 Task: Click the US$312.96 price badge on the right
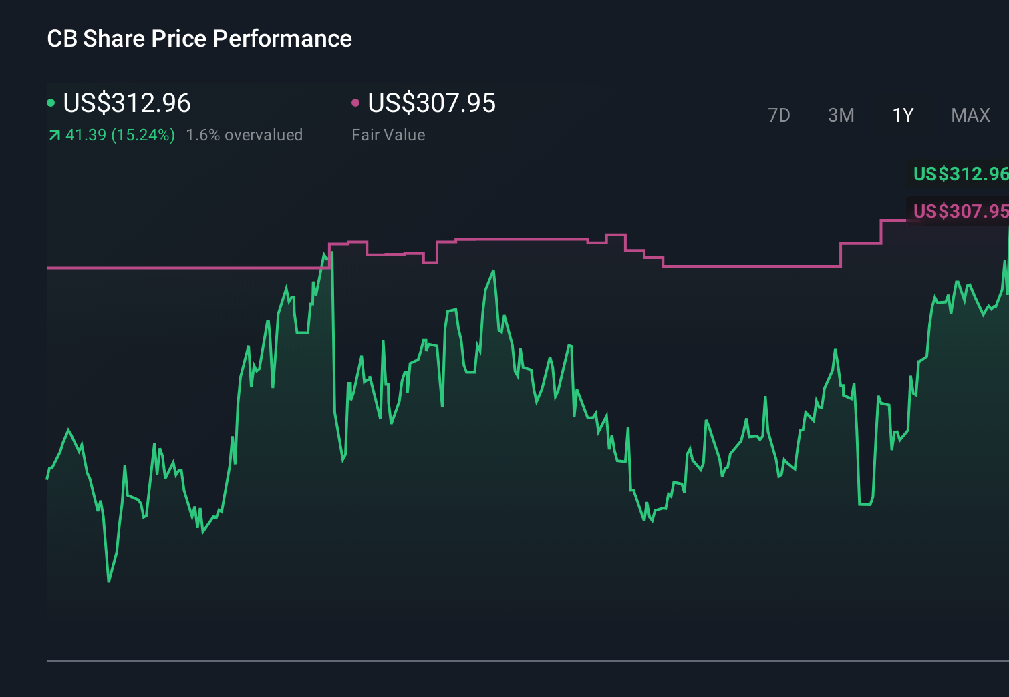(960, 174)
